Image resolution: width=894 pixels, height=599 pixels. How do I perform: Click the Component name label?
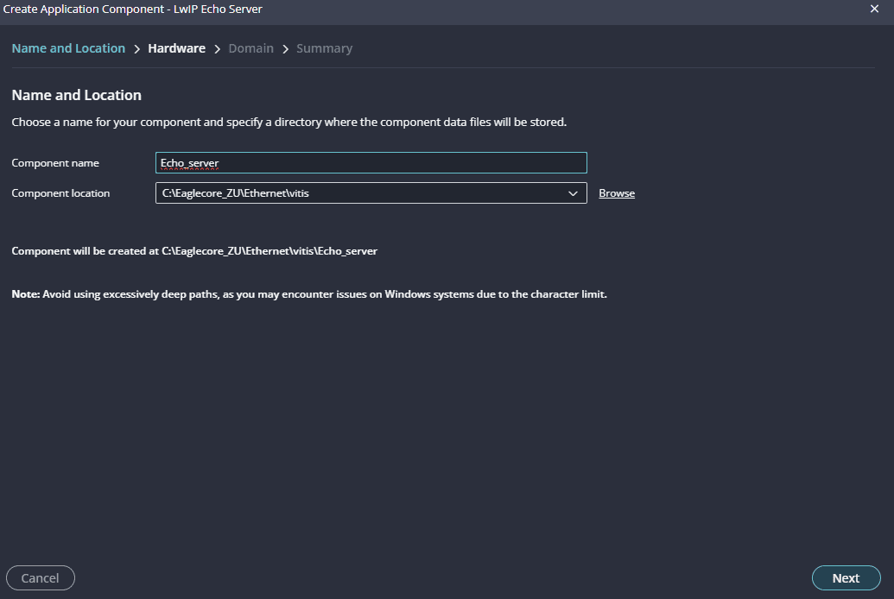(55, 163)
